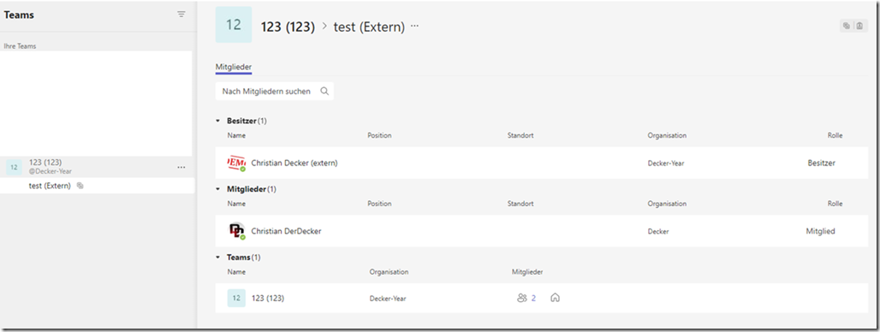The width and height of the screenshot is (880, 332).
Task: Click the shared channel indicator in the top right
Action: point(847,26)
